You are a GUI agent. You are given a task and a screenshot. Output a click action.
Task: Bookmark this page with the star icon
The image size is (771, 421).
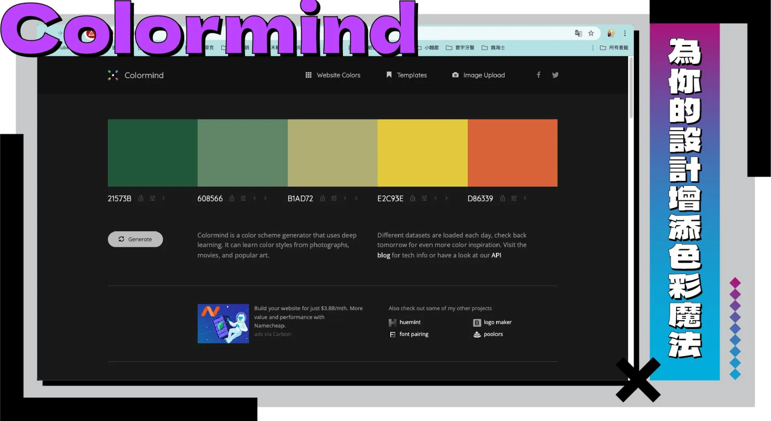pyautogui.click(x=591, y=33)
